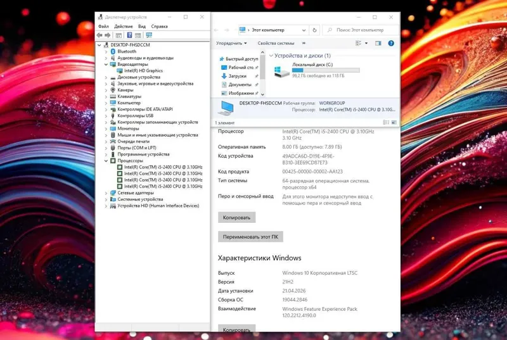Screen dimensions: 507x340
Task: Expand Аудиовходы и аудиовыходы node
Action: 106,58
